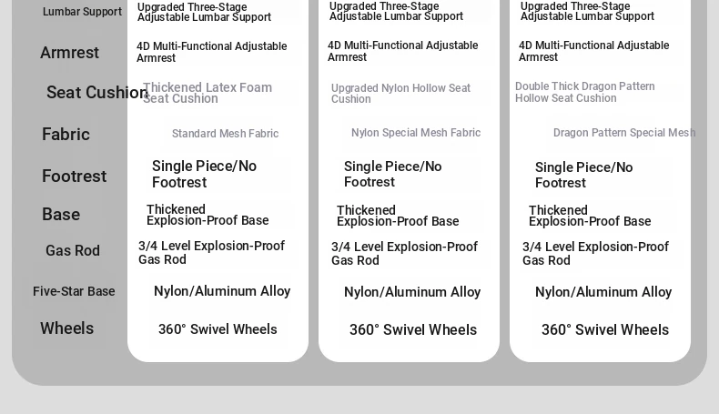
Task: Click the Wheels row label
Action: (67, 328)
